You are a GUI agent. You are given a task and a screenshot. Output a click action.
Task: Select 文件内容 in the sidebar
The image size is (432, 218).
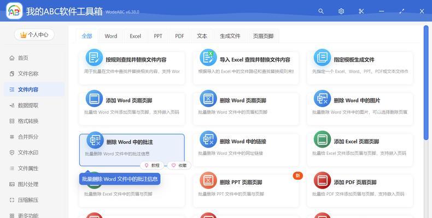[x=34, y=89]
